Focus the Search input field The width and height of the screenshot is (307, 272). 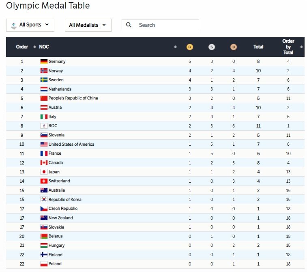[x=166, y=25]
